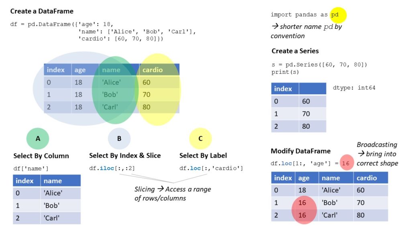Click the "Create a Series" heading
The width and height of the screenshot is (411, 231).
[x=295, y=51]
